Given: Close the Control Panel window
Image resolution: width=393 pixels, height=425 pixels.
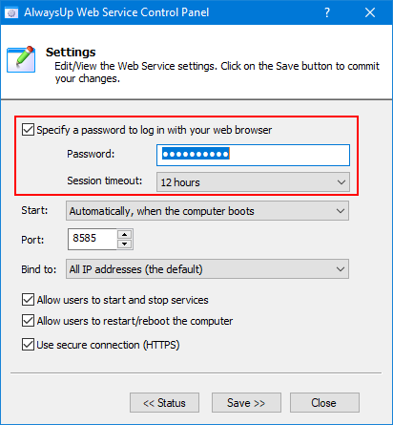Looking at the screenshot, I should [x=370, y=12].
